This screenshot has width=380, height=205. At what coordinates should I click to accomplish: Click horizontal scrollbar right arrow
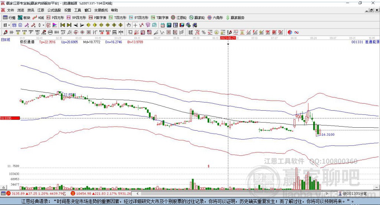[x=327, y=194]
